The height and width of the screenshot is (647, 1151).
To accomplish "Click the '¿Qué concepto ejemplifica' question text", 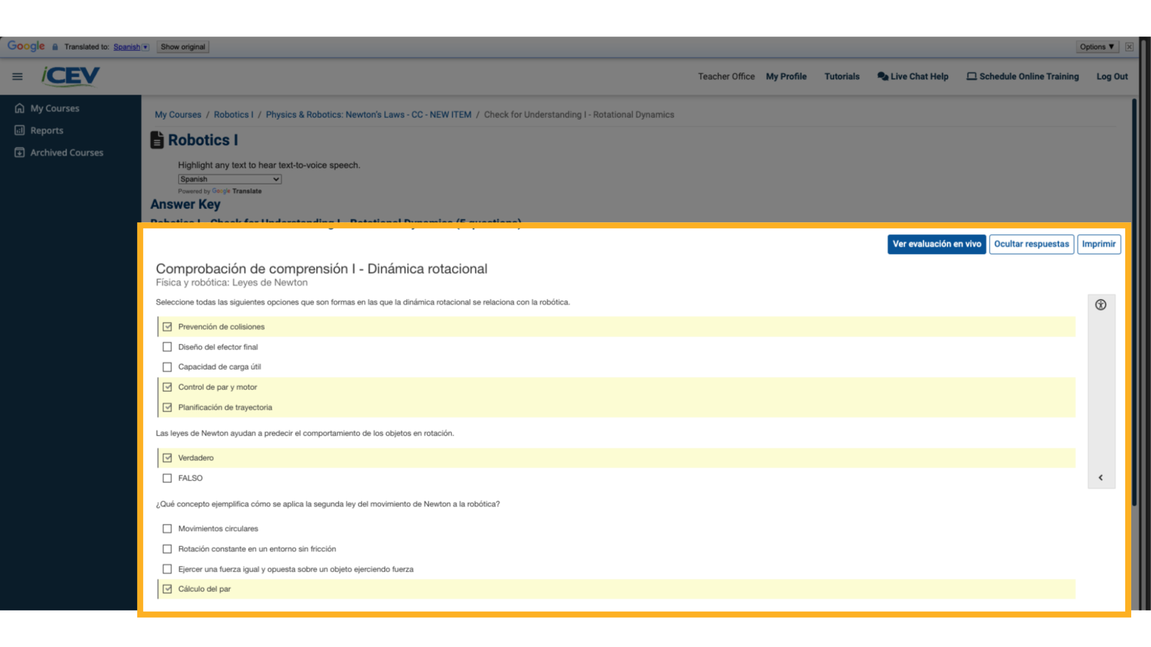I will point(328,504).
